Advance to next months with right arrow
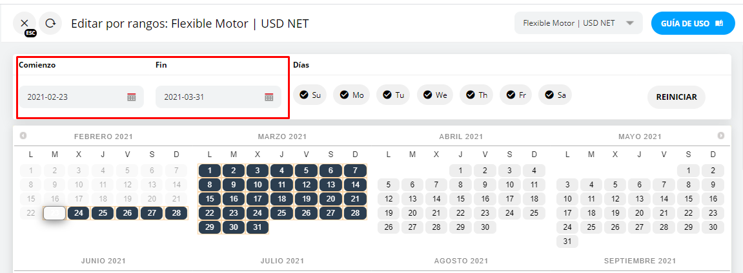743x273 pixels. tap(721, 136)
